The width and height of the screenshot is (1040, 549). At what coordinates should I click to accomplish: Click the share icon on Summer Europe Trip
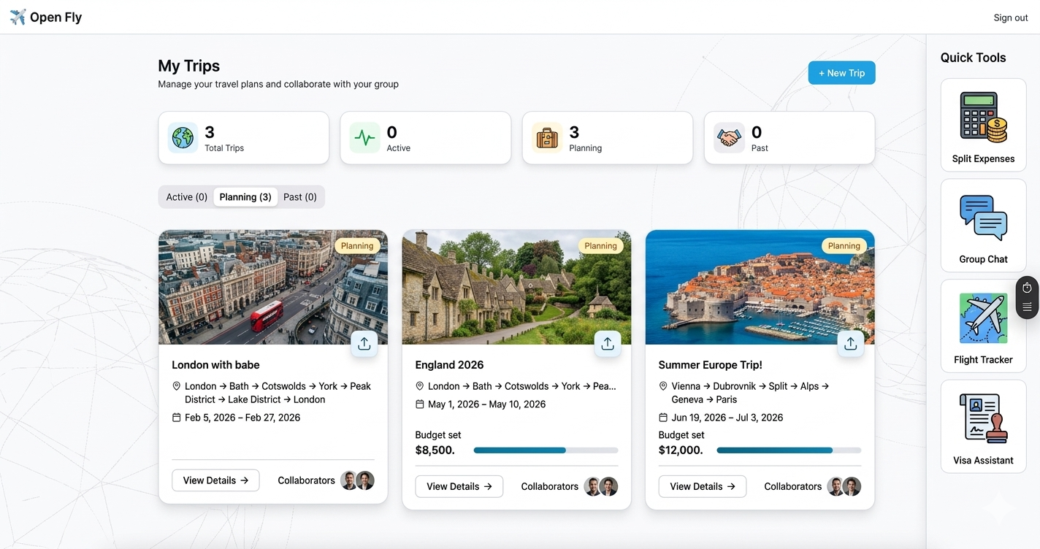[x=851, y=342]
